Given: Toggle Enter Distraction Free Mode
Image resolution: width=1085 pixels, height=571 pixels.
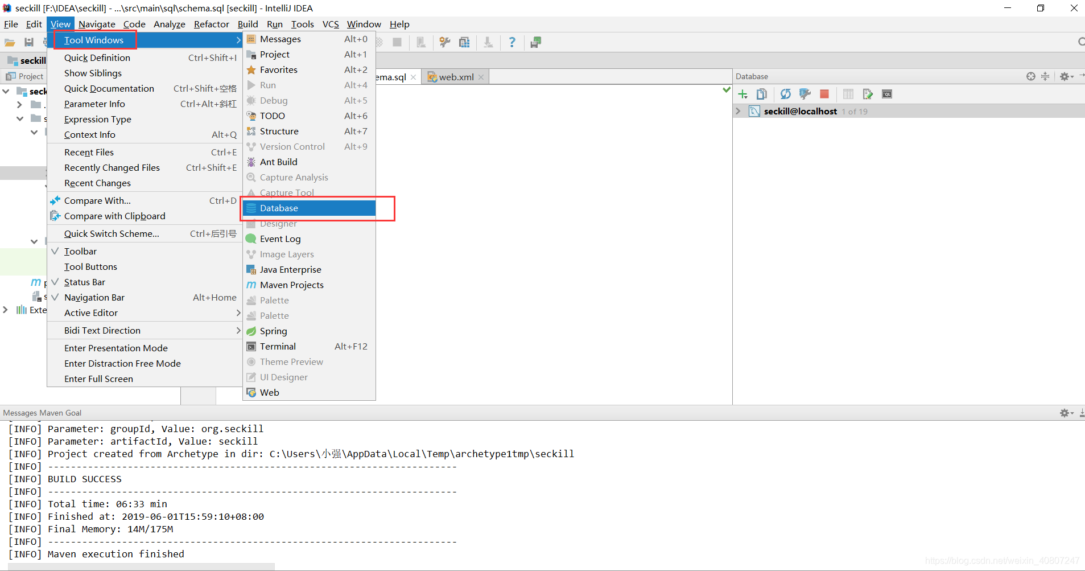Looking at the screenshot, I should coord(145,363).
